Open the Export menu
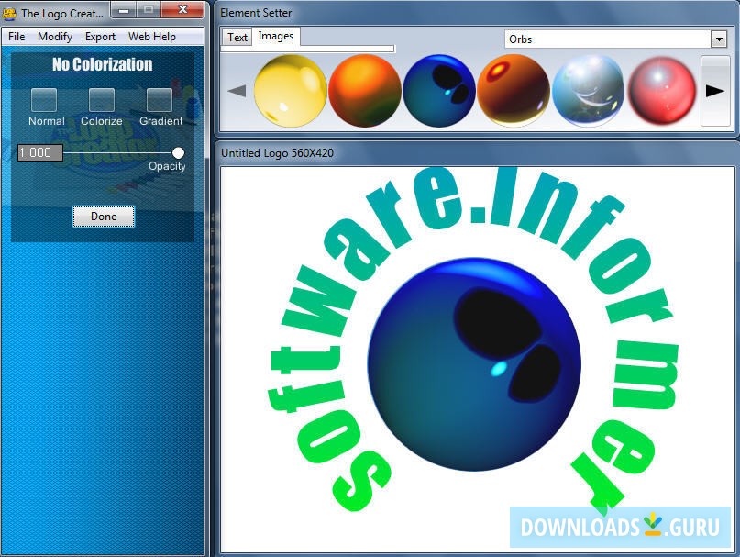The width and height of the screenshot is (740, 557). click(100, 37)
